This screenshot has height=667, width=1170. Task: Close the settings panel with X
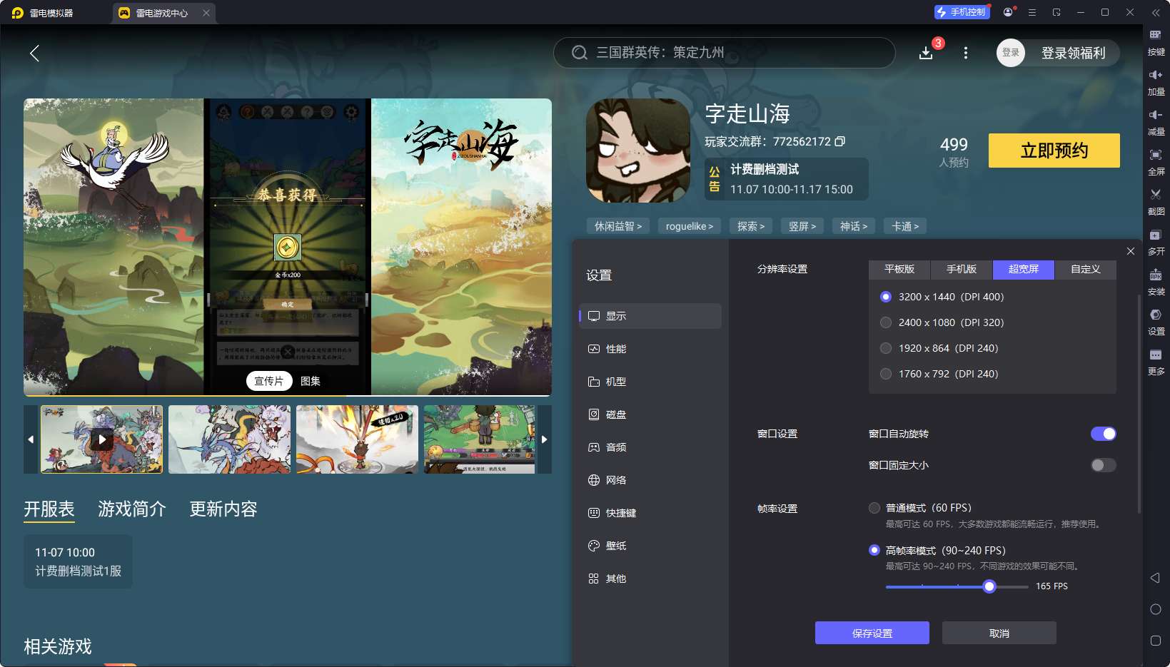pos(1131,251)
